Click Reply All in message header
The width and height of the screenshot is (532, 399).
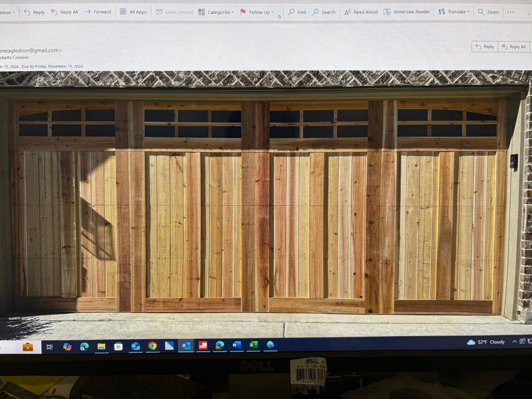point(513,47)
